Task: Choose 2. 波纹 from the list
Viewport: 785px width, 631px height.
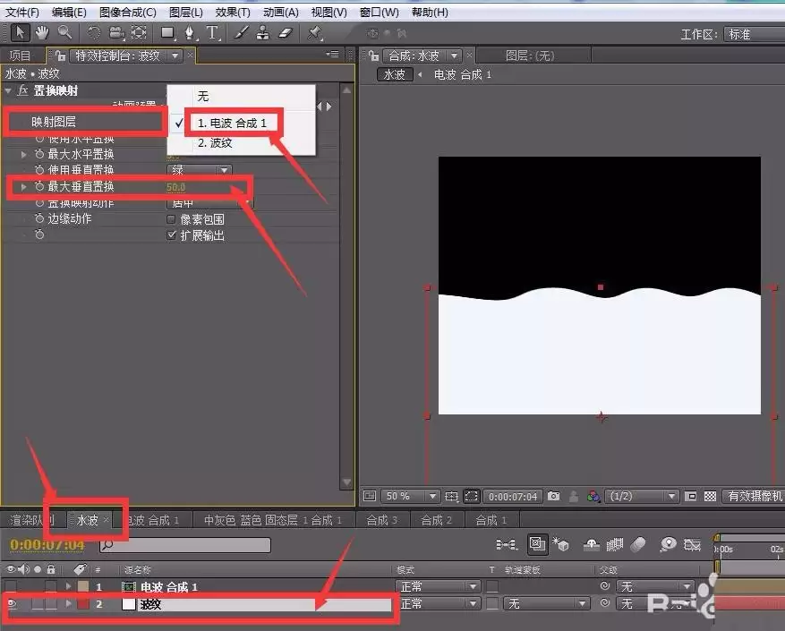Action: coord(215,143)
